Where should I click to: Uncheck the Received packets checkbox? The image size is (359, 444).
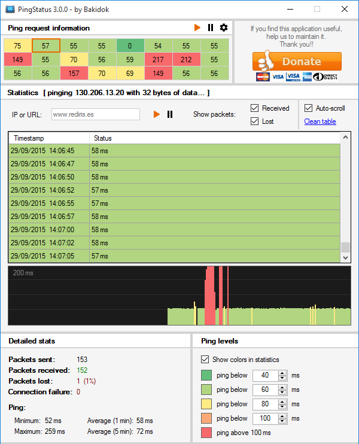255,108
